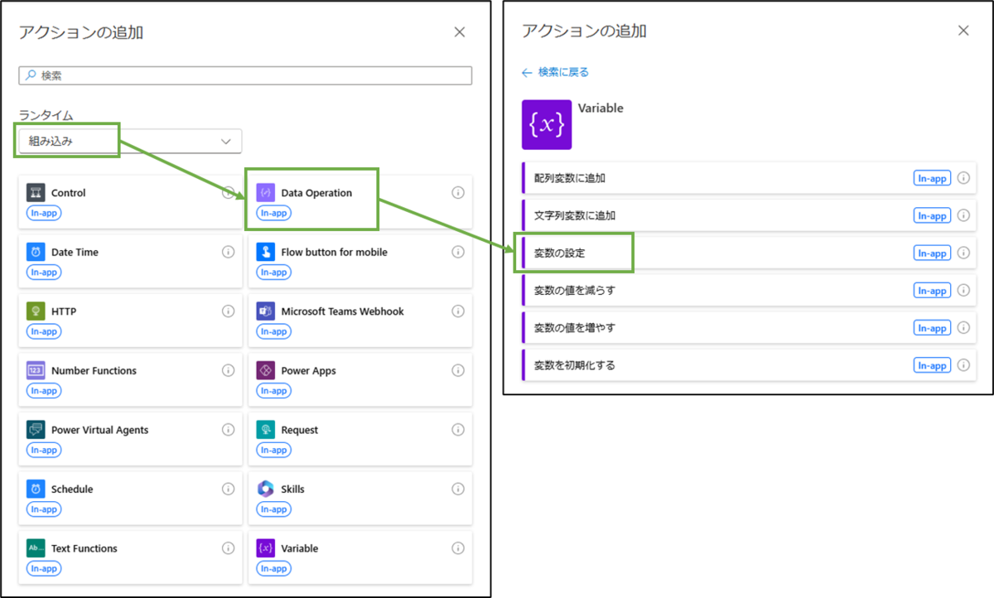Show info for Flow button for mobile

click(x=458, y=252)
